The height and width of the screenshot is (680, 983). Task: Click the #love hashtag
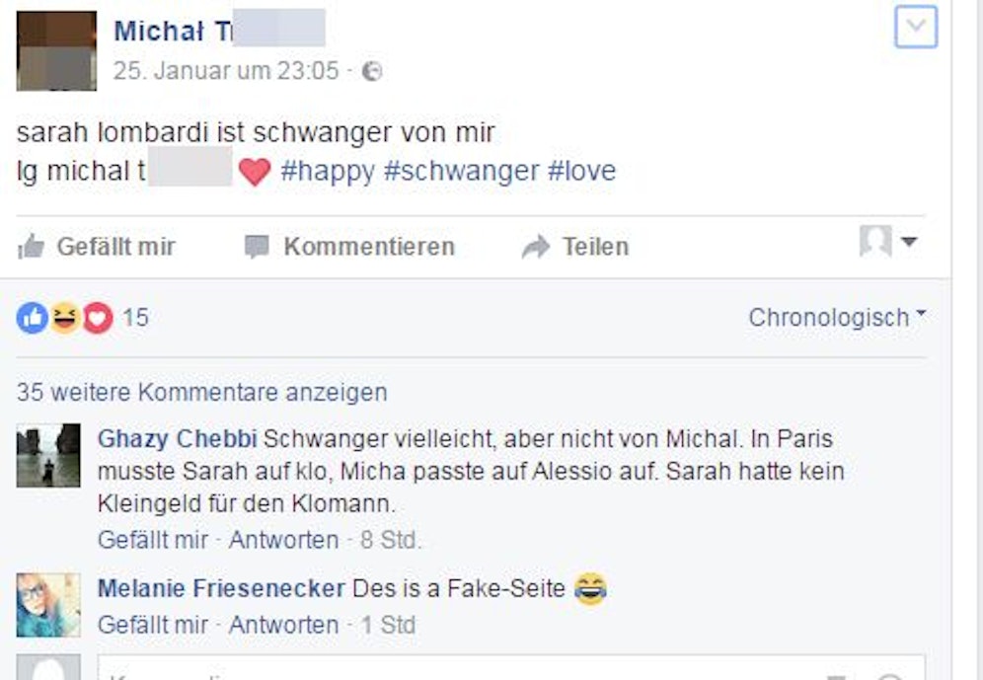pos(581,171)
